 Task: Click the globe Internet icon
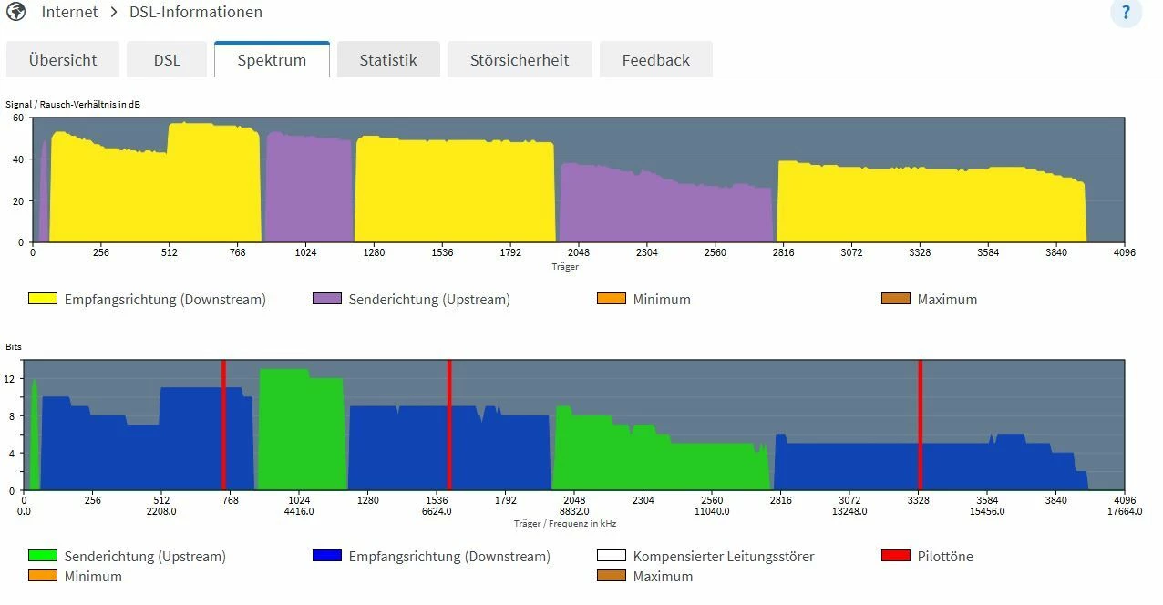click(15, 12)
